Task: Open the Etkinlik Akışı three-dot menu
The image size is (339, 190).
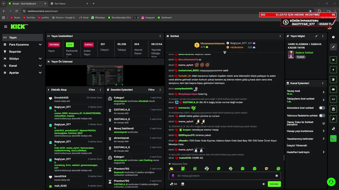Action: (x=100, y=90)
